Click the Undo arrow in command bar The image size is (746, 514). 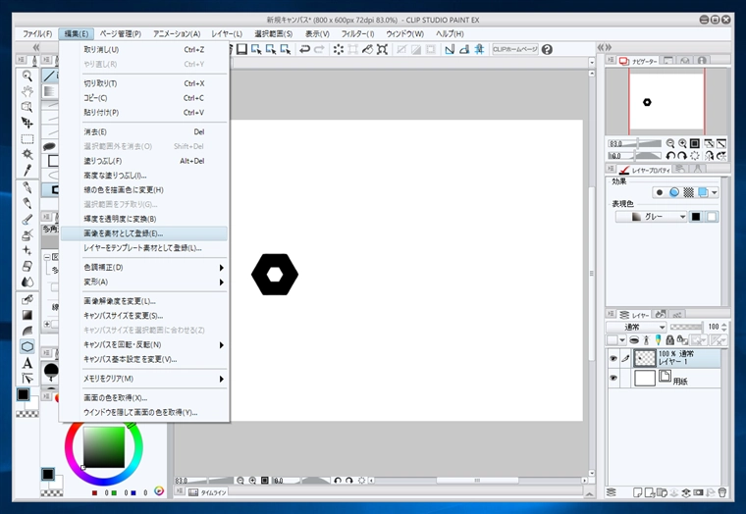click(304, 49)
